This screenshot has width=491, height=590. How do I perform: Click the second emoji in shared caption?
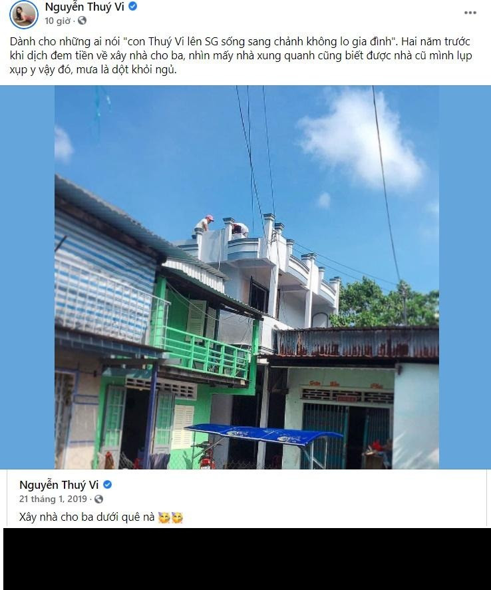177,518
